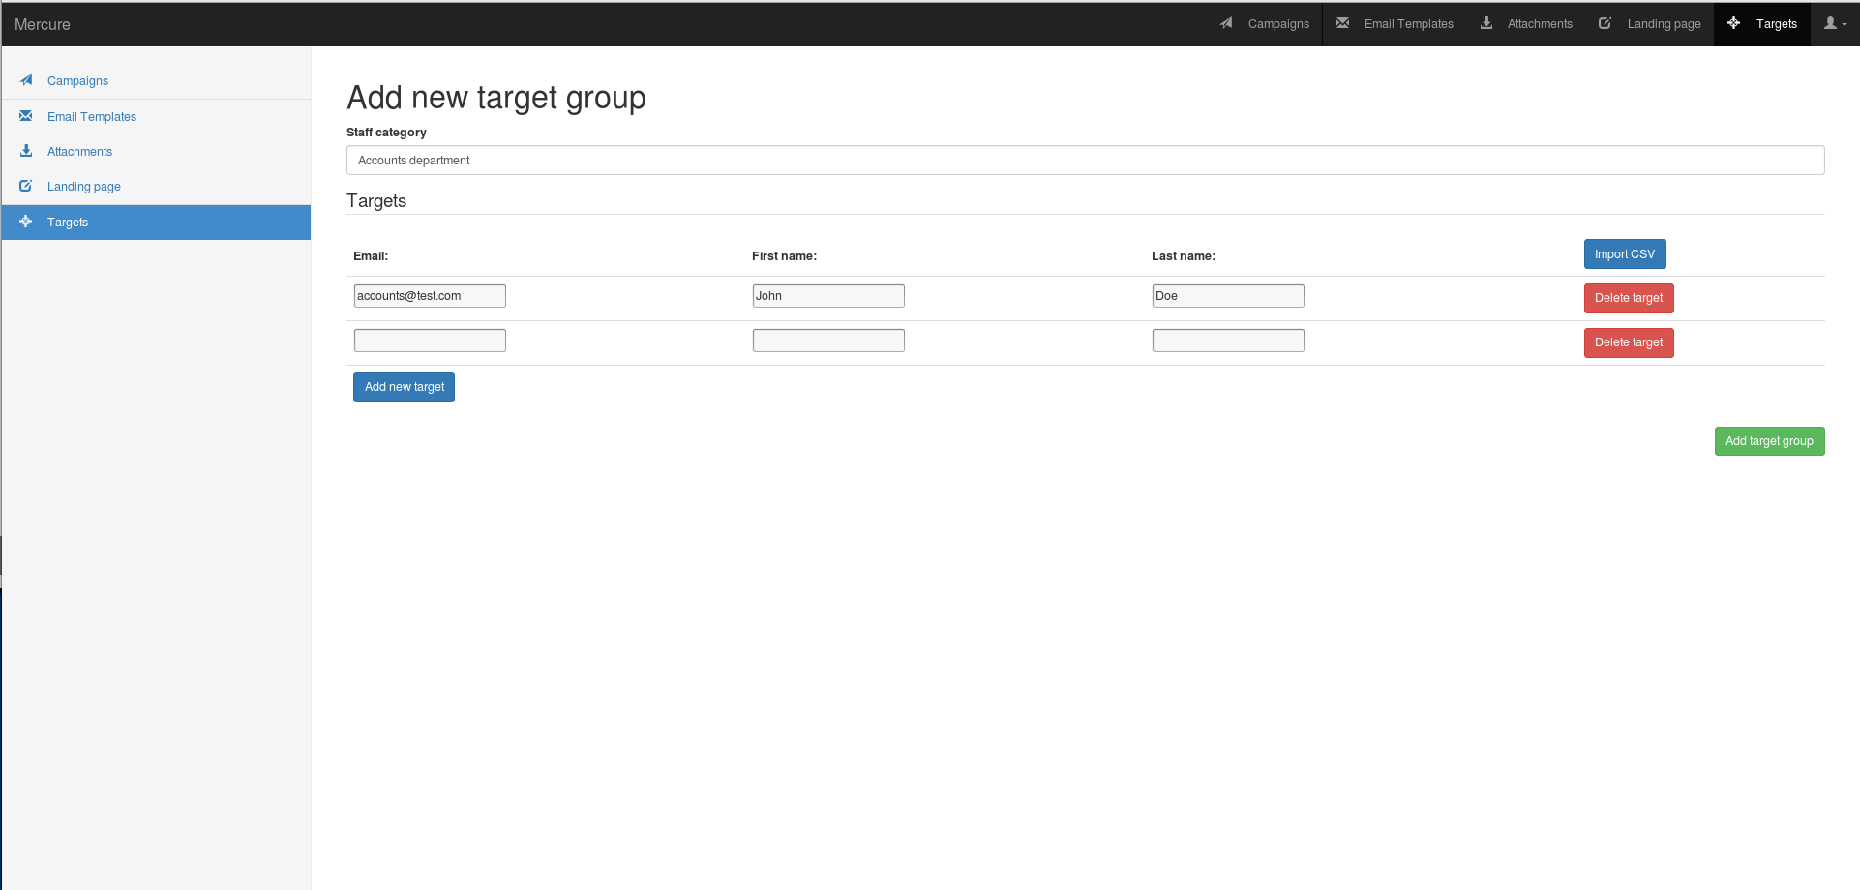Click the envelope icon in top navbar
The image size is (1860, 890).
pos(1342,23)
